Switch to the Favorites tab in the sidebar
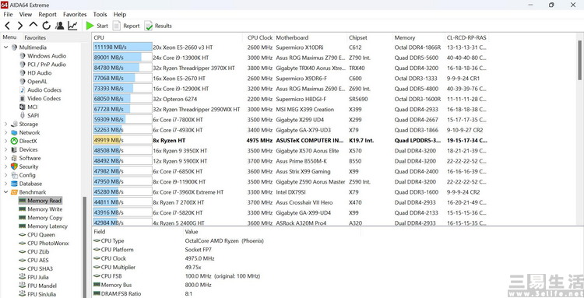Viewport: 584px width, 298px height. point(35,37)
